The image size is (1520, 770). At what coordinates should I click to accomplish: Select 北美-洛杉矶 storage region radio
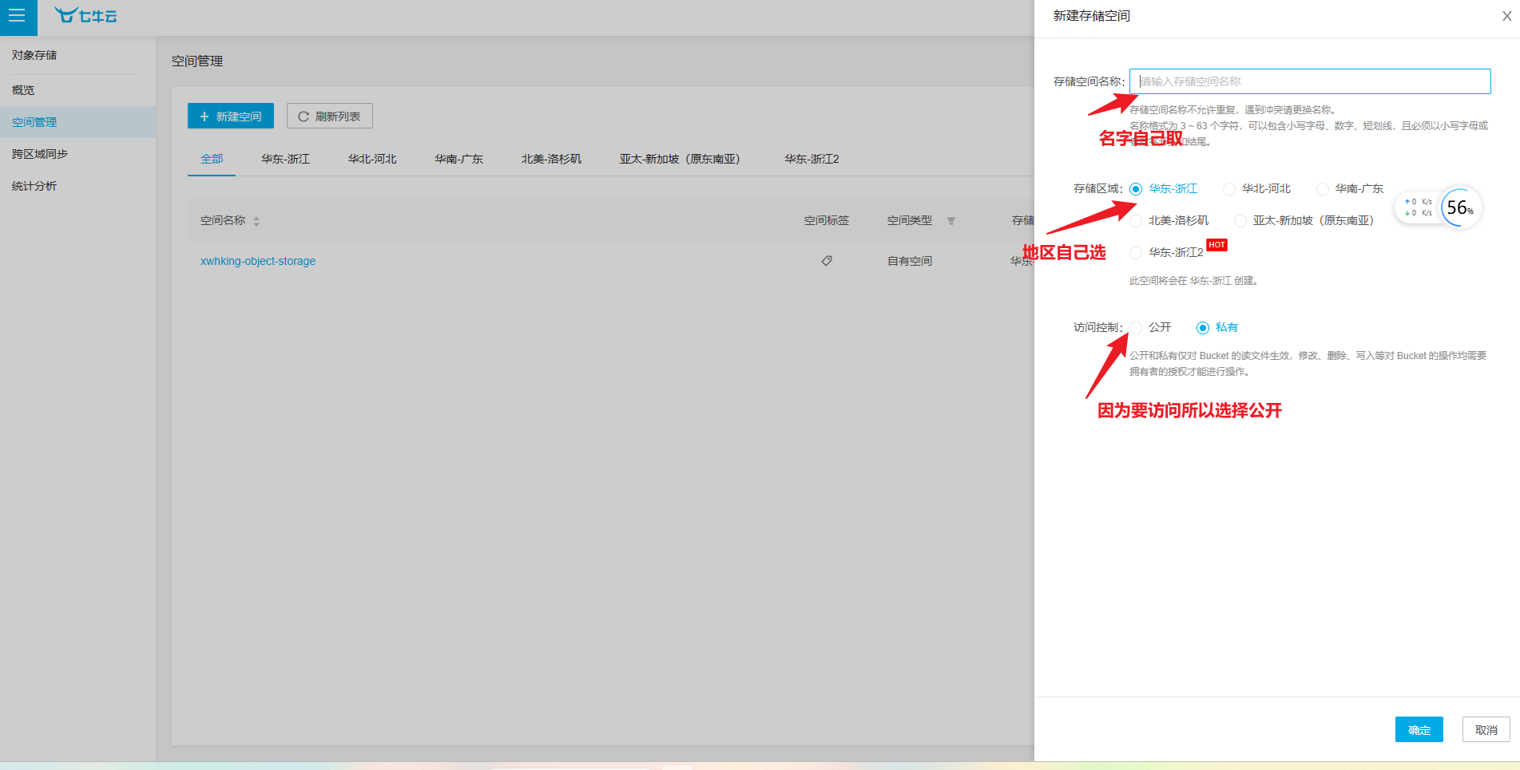pos(1136,221)
